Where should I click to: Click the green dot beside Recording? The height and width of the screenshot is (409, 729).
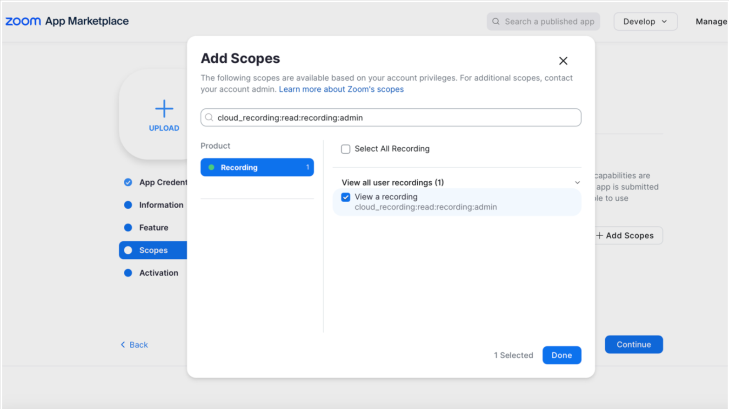(x=211, y=167)
